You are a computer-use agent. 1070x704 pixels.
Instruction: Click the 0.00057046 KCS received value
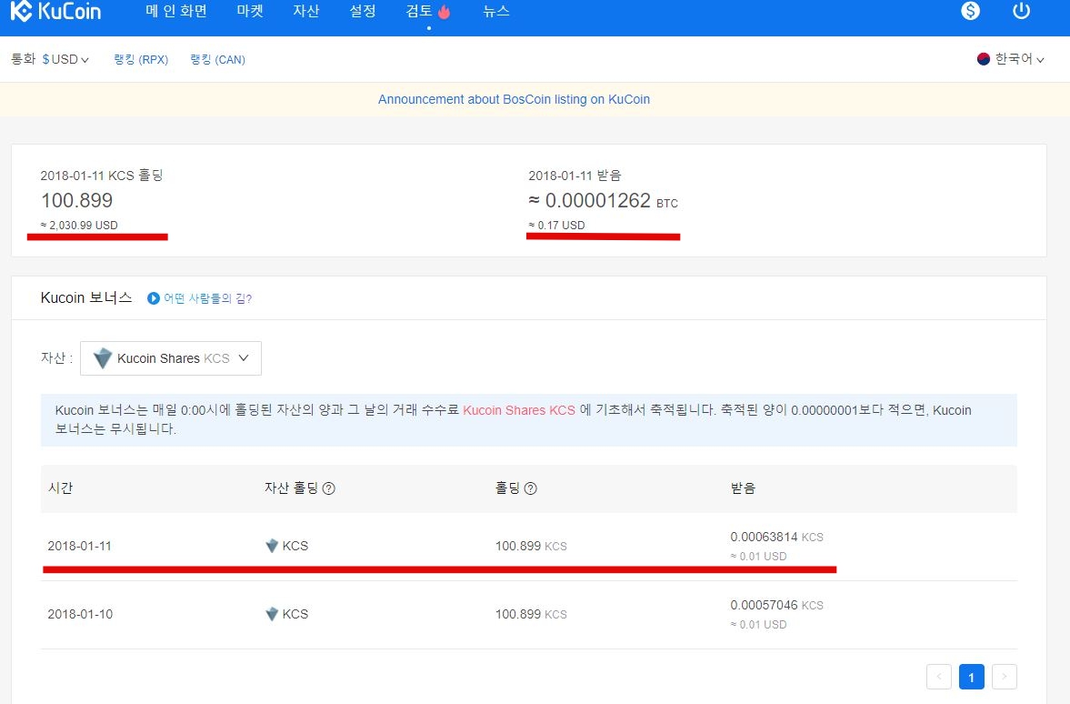(776, 605)
